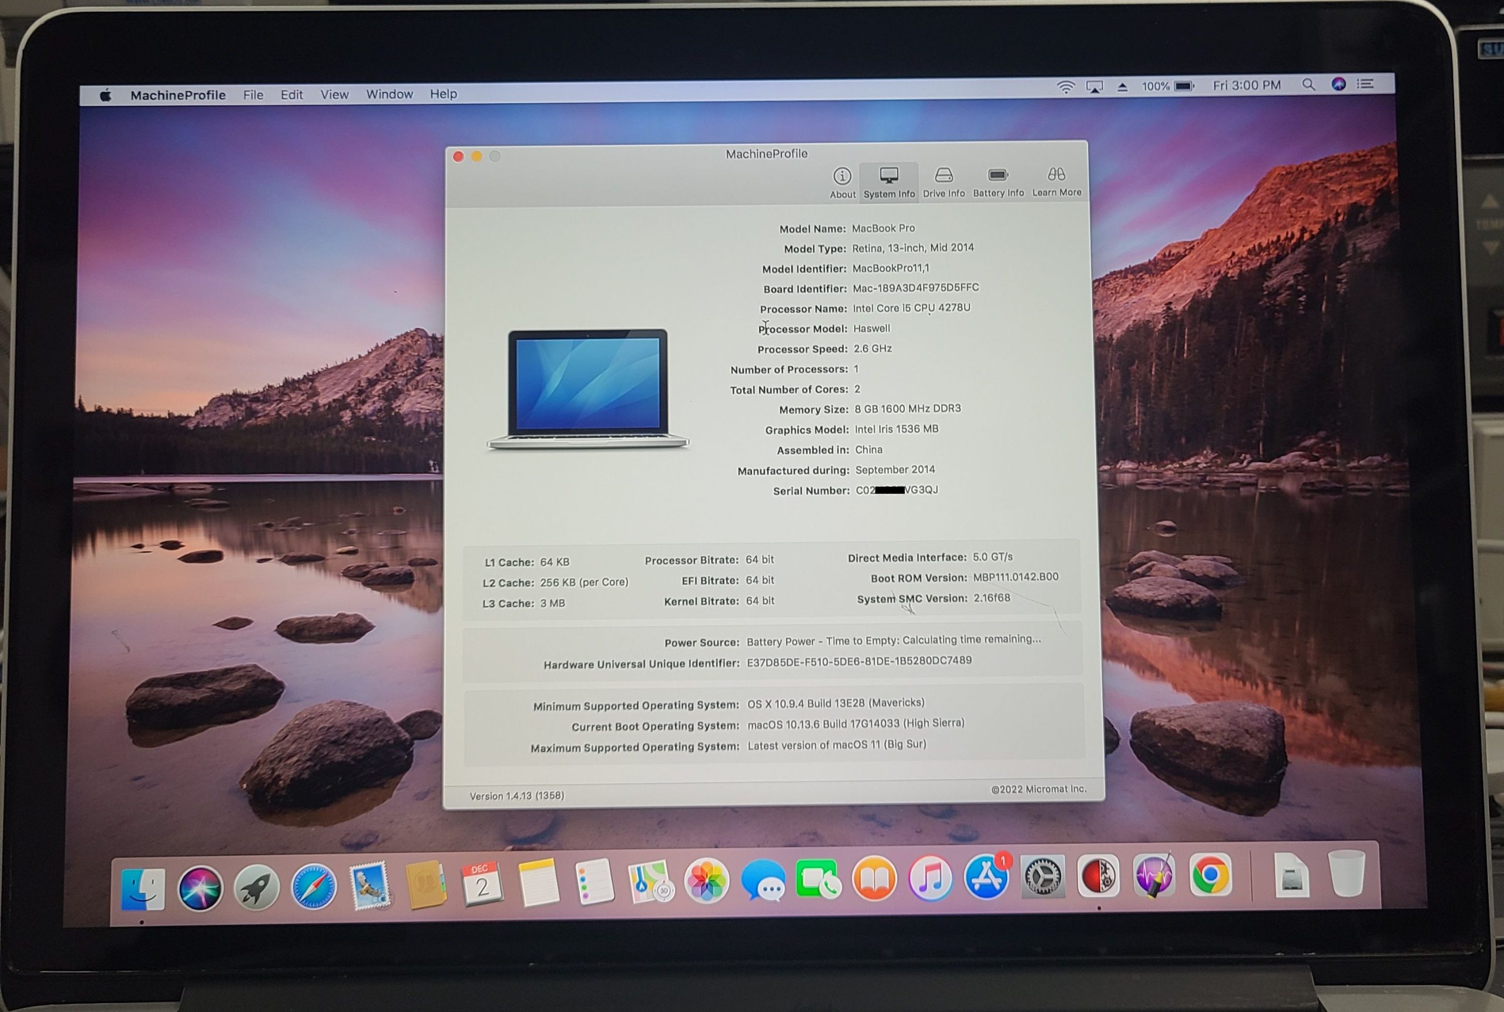Open Reminders from the Dock

[x=594, y=882]
